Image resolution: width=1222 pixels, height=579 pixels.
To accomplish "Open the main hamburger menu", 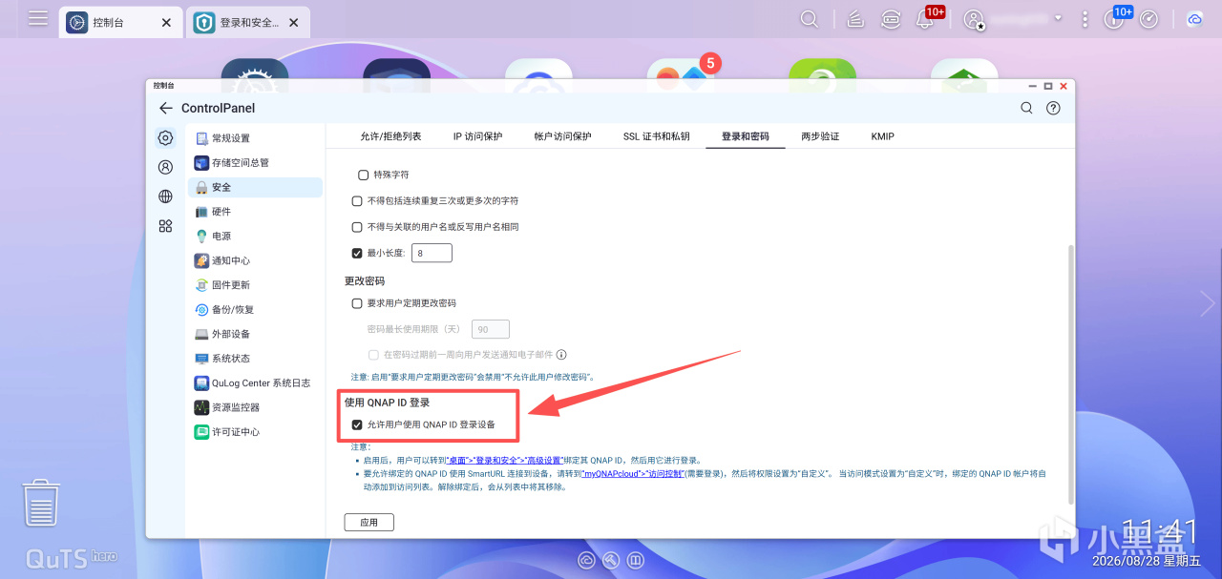I will coord(38,18).
